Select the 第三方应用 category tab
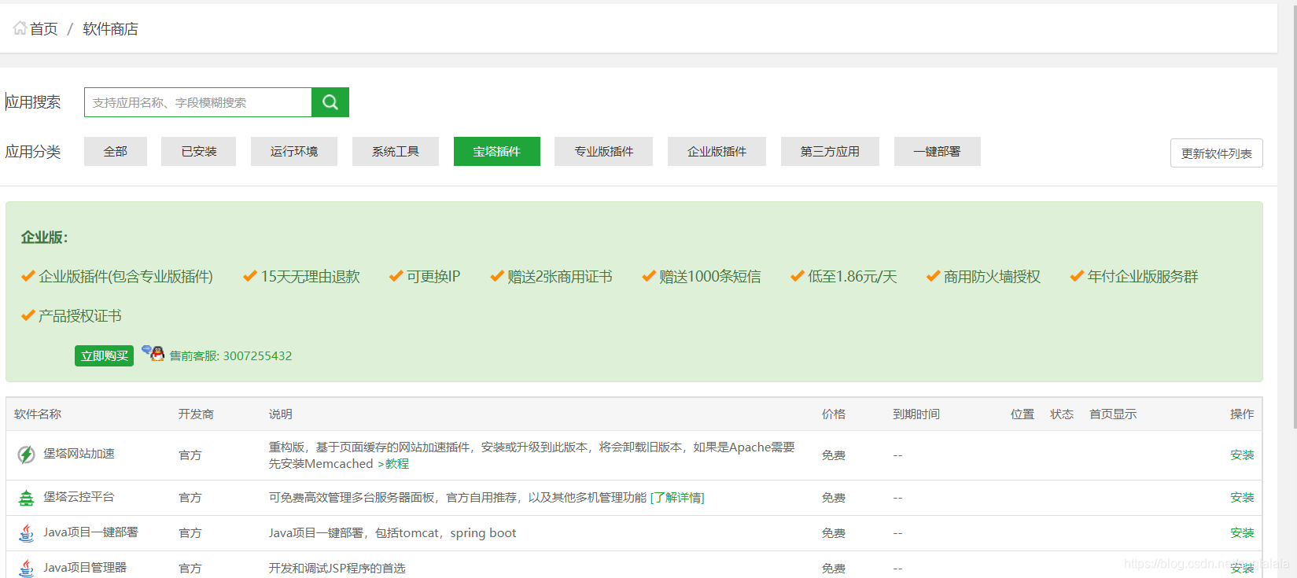 (830, 151)
